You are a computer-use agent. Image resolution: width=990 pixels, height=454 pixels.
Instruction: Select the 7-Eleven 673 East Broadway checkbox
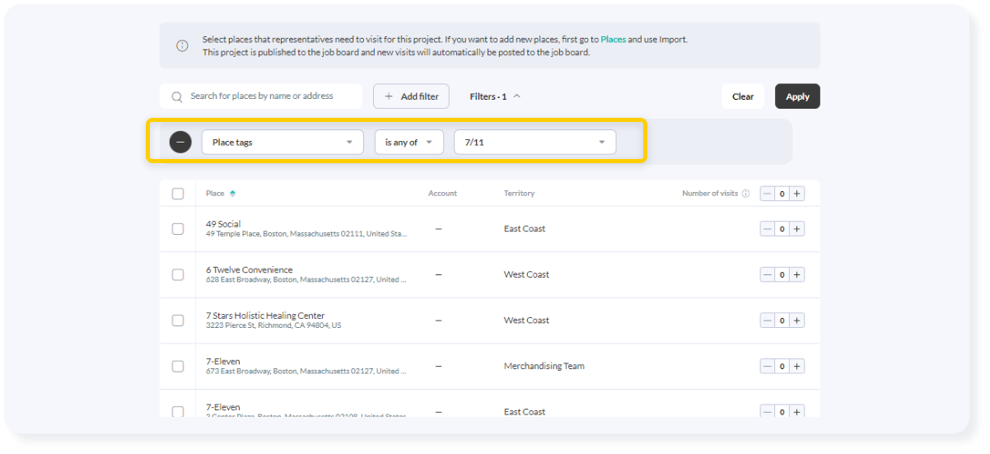(x=178, y=366)
